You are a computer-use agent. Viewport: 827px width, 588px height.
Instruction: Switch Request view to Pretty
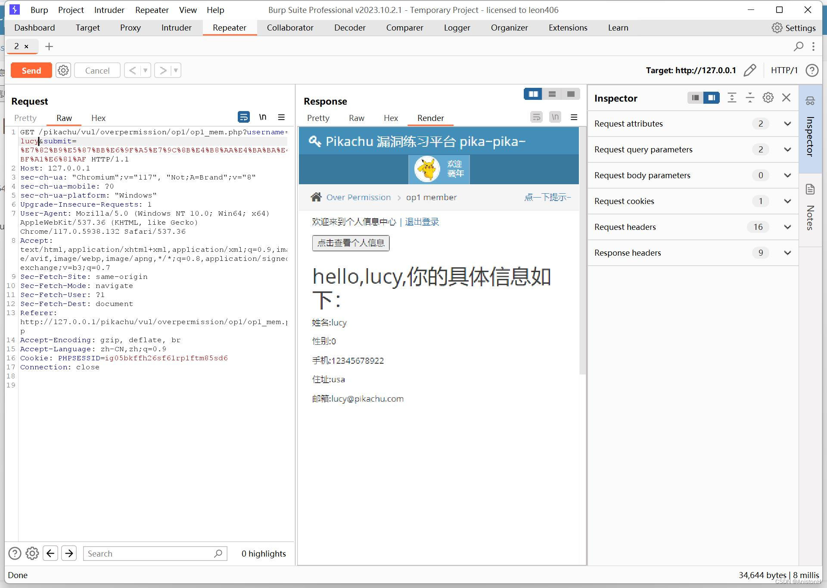coord(25,118)
